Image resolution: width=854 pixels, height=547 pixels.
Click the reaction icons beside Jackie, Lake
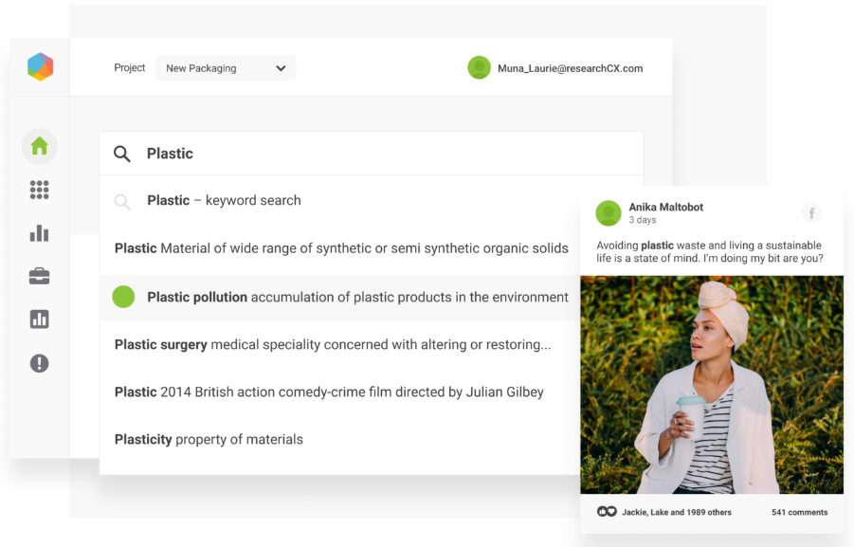click(607, 512)
